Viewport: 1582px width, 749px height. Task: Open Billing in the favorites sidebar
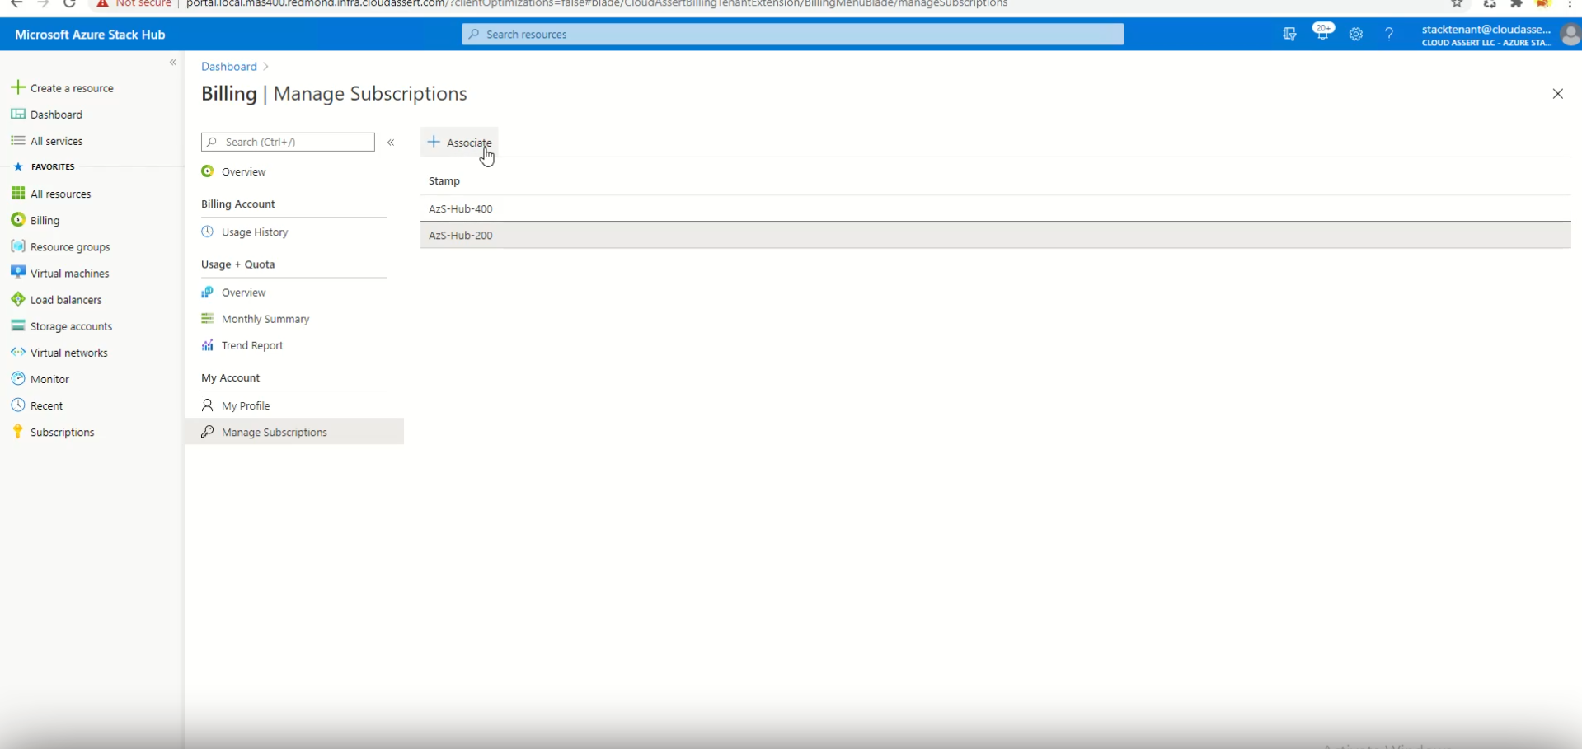(x=45, y=220)
